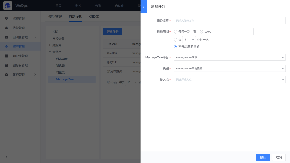The image size is (290, 163).
Task: Click the 服务台管理 briefcase icon
Action: [6, 65]
